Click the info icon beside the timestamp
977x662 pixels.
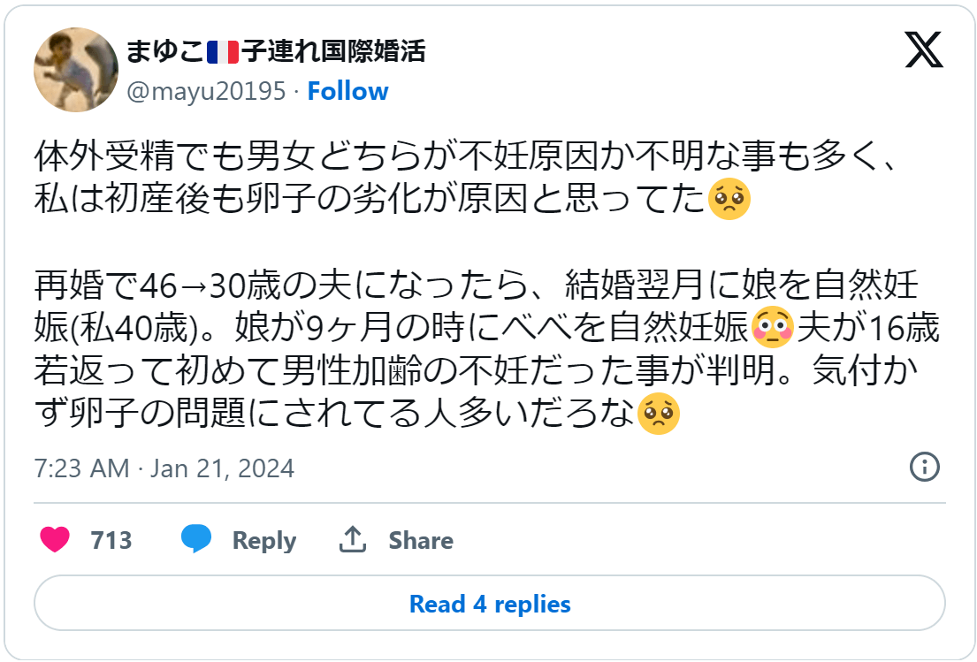click(x=926, y=468)
